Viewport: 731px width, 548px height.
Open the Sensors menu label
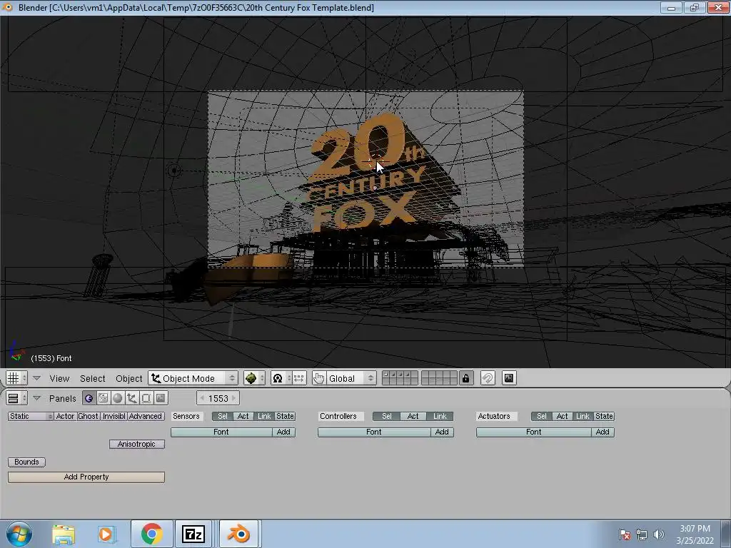(186, 416)
